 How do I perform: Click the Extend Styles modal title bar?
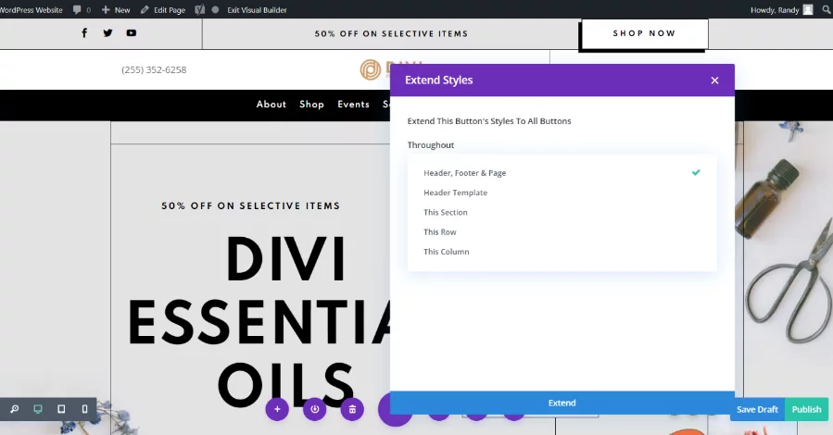tap(562, 81)
